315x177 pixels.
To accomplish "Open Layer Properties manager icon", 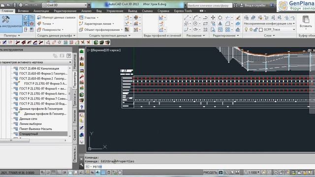I will (246, 18).
